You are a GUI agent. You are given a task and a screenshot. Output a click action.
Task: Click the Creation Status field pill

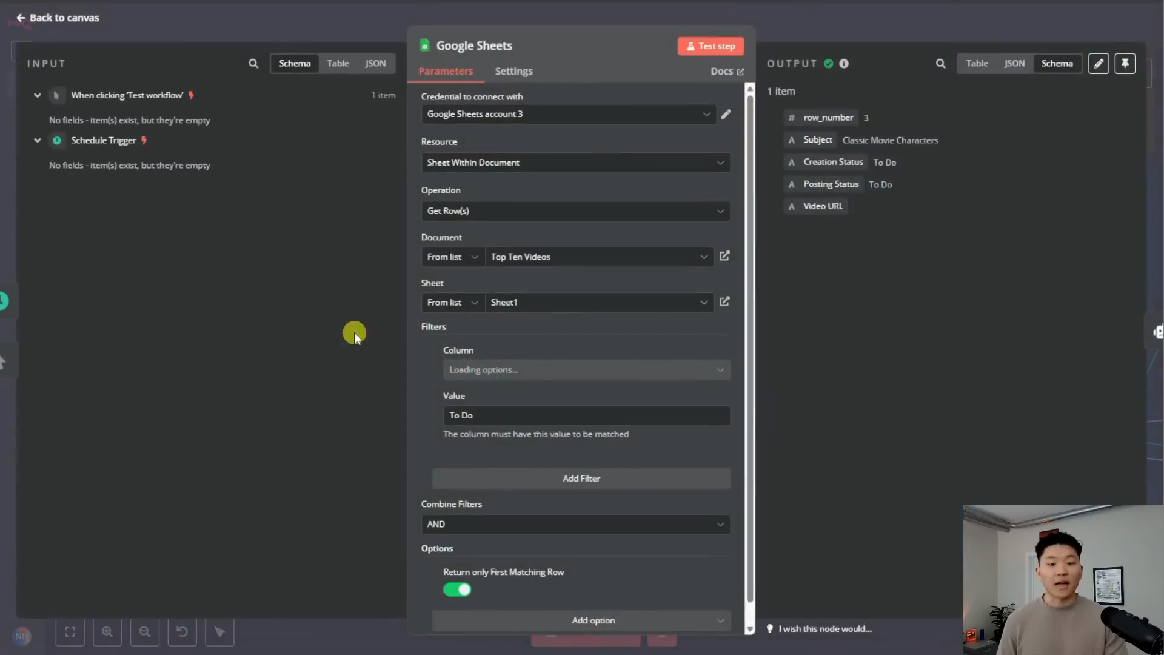(826, 162)
